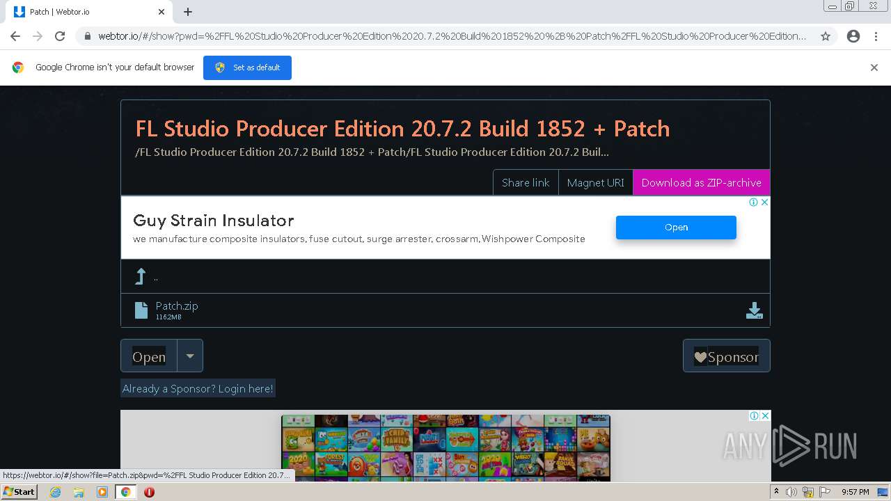This screenshot has width=891, height=501.
Task: Download the torrent as ZIP-archive
Action: tap(702, 182)
